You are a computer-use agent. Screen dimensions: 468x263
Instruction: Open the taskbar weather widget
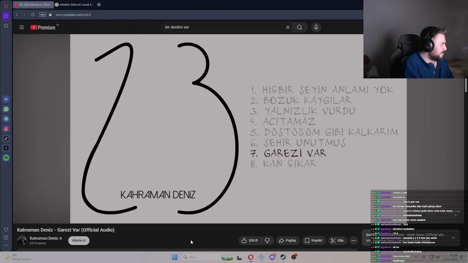pyautogui.click(x=18, y=257)
